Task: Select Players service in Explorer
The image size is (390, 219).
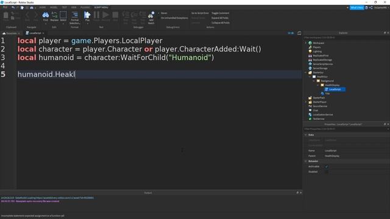Action: tap(316, 47)
